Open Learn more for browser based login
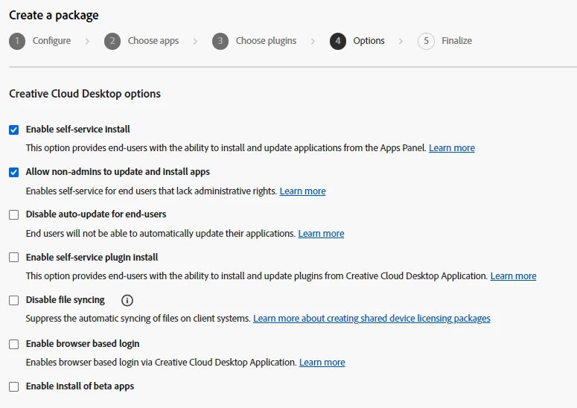 [x=322, y=363]
